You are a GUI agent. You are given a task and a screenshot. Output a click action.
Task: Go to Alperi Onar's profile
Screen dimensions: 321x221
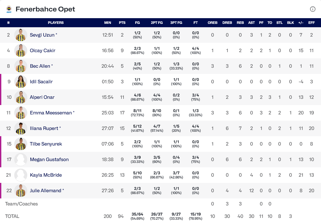pos(42,97)
